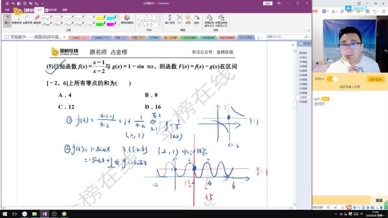Click the Sign in (登录) button
The image size is (388, 218).
click(x=268, y=3)
